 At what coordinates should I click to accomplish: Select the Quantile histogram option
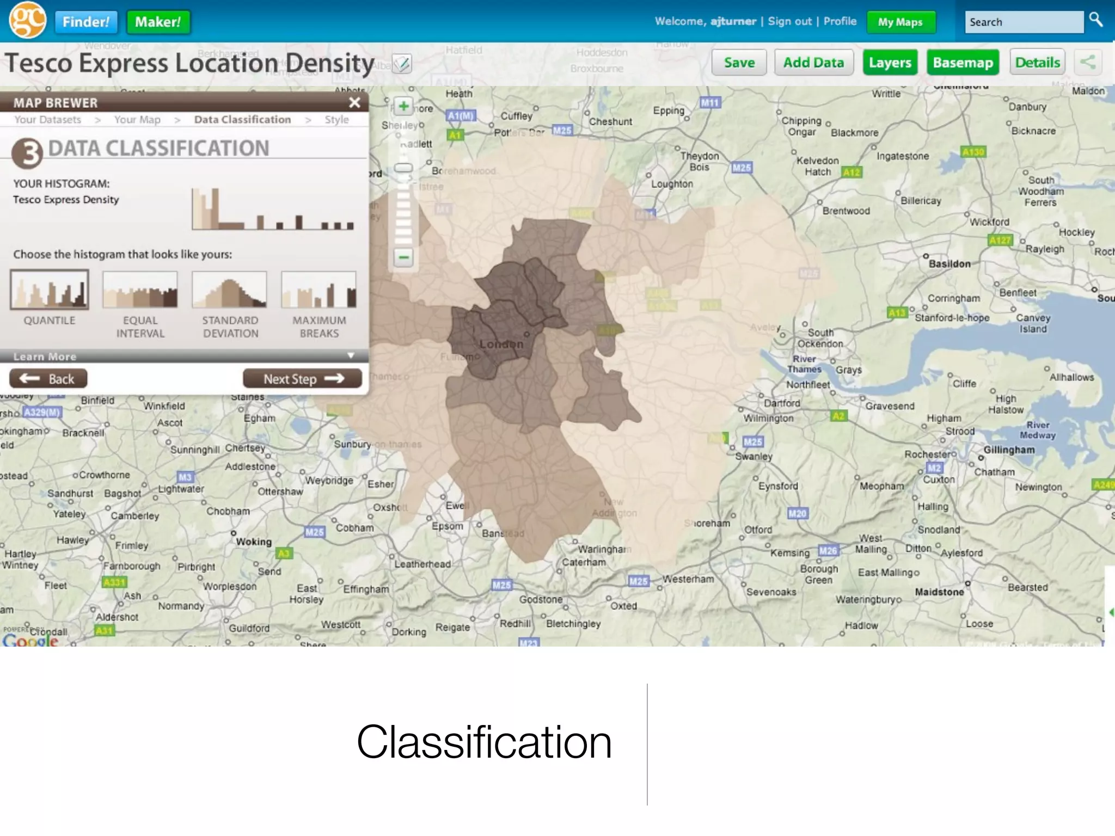tap(50, 290)
